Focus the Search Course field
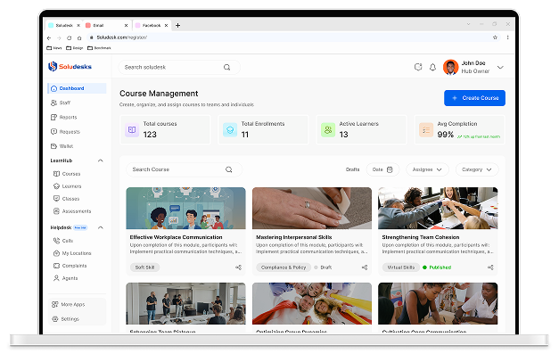The image size is (559, 362). click(x=184, y=169)
